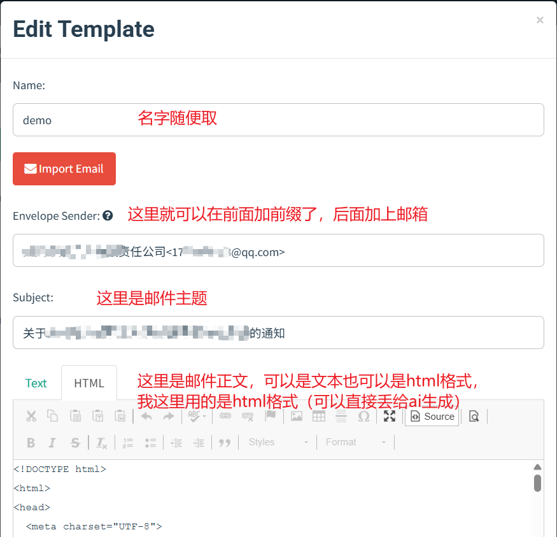The height and width of the screenshot is (537, 557).
Task: Expand the spell check dropdown arrow
Action: (x=204, y=417)
